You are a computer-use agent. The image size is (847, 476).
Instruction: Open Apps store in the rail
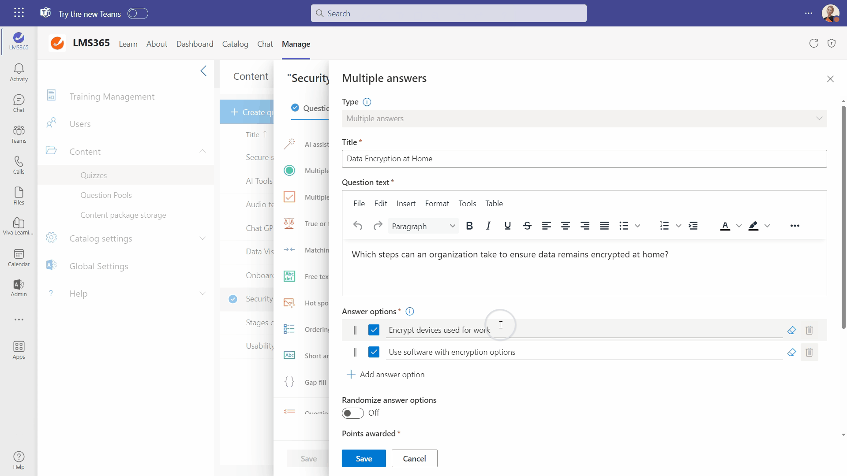(x=19, y=350)
